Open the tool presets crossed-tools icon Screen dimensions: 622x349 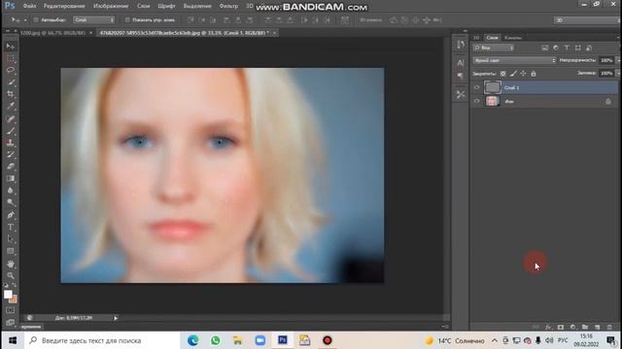[461, 94]
